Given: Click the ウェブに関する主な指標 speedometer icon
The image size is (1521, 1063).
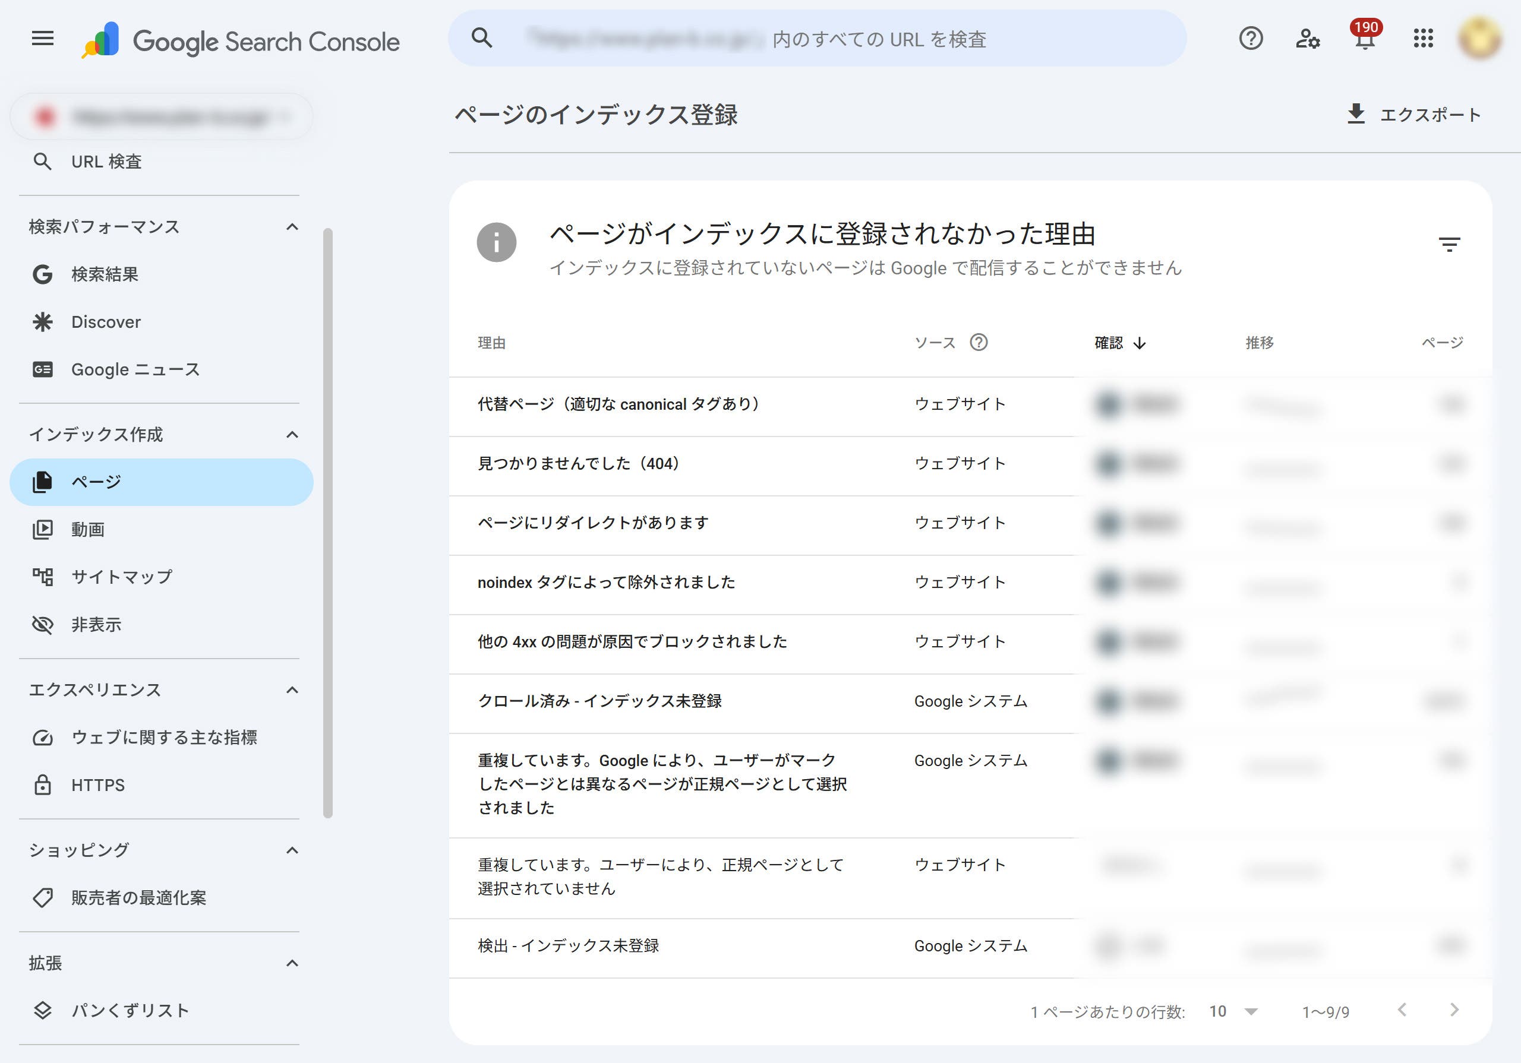Looking at the screenshot, I should coord(42,738).
